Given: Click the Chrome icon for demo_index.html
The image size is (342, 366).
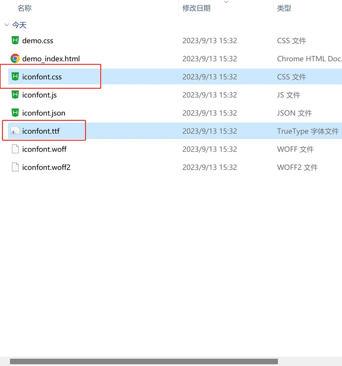Looking at the screenshot, I should click(x=15, y=59).
